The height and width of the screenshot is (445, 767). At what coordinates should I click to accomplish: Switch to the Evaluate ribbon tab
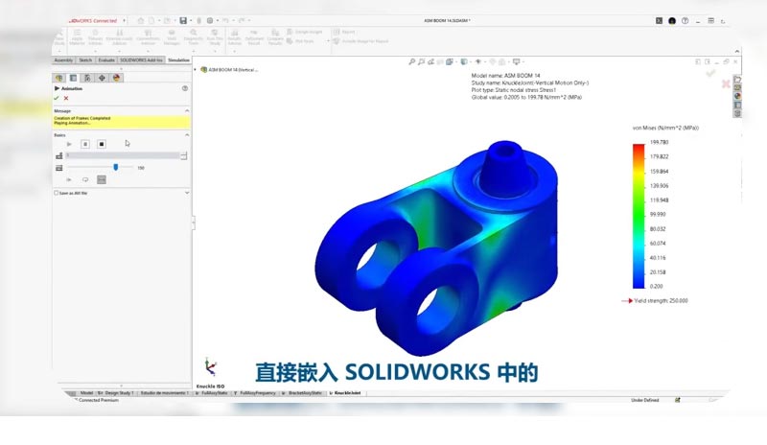coord(106,60)
